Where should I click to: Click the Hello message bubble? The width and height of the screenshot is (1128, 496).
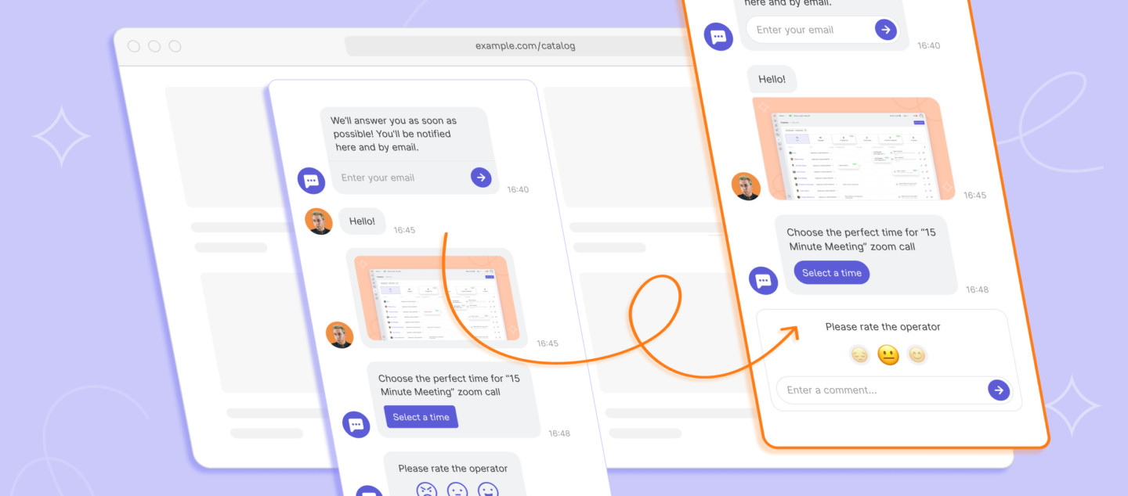(x=363, y=221)
